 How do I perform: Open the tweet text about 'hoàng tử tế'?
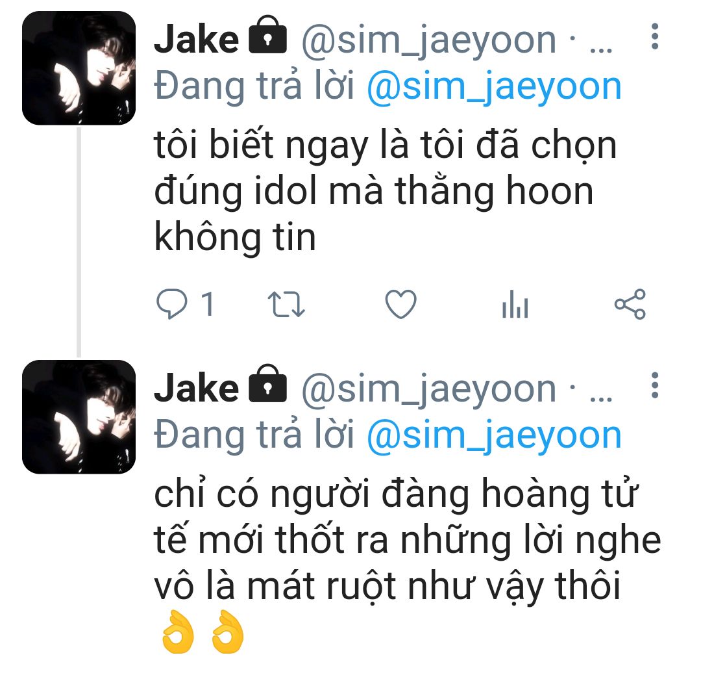[407, 564]
